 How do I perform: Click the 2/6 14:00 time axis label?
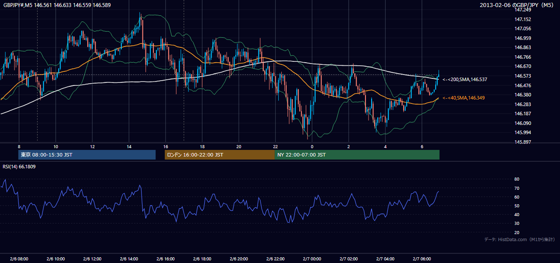[x=129, y=259]
